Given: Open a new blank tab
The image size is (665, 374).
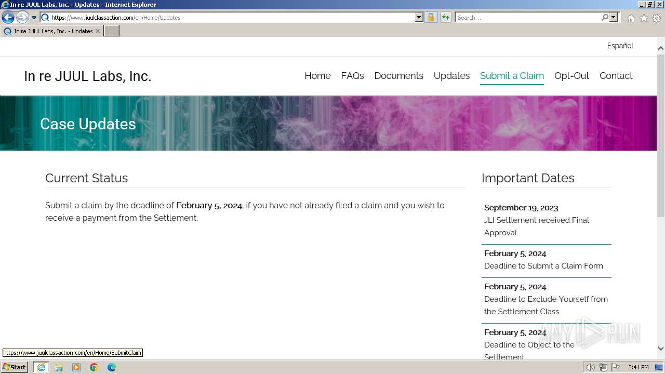Looking at the screenshot, I should click(112, 31).
